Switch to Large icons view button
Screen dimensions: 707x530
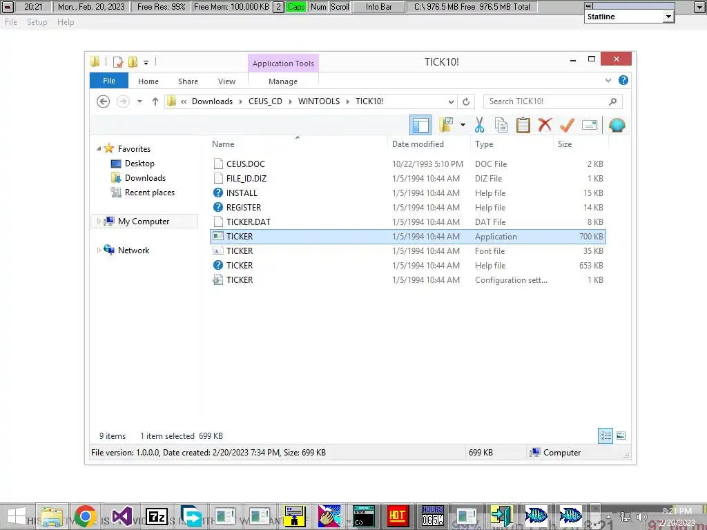[x=621, y=435]
